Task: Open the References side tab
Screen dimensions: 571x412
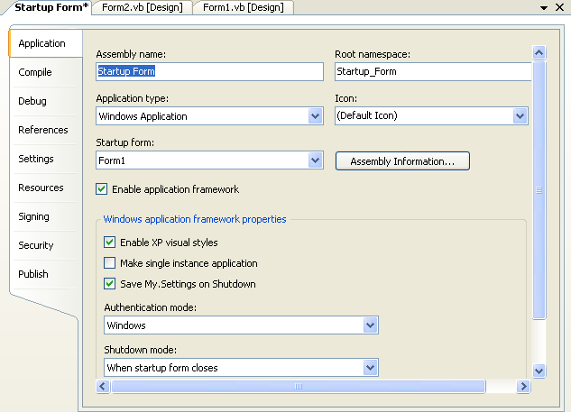Action: tap(42, 130)
